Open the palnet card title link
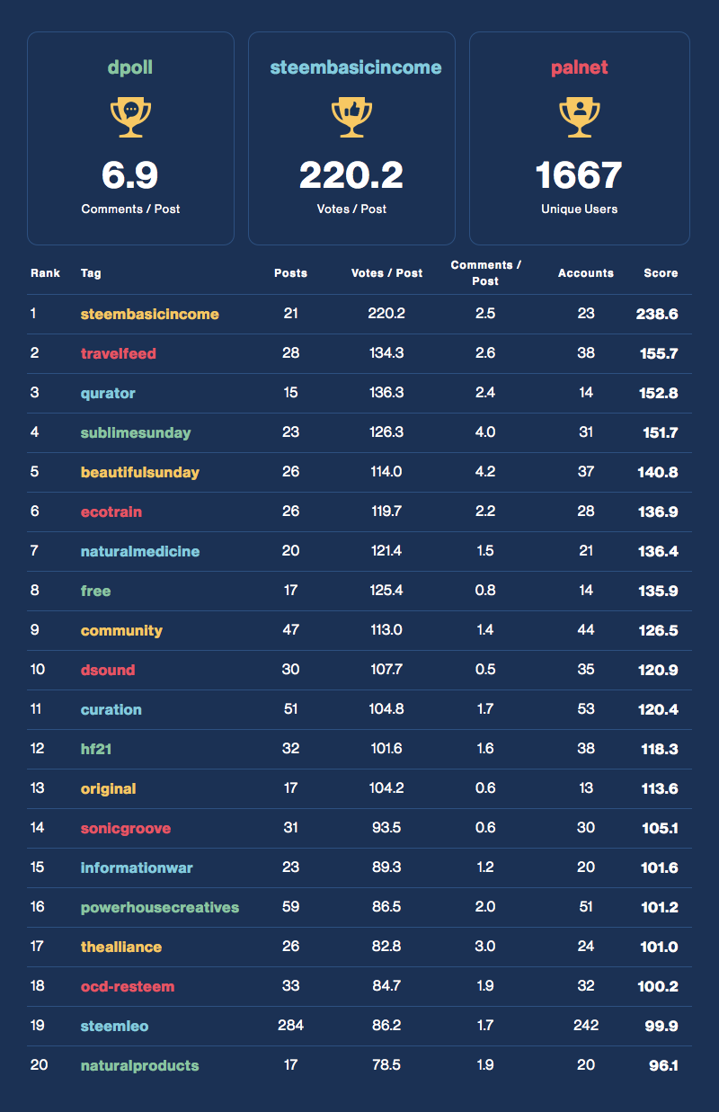 click(580, 67)
